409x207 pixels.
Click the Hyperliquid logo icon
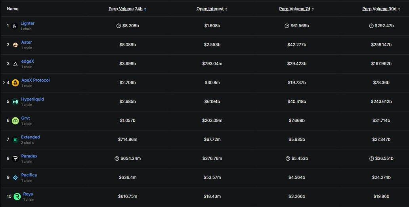pyautogui.click(x=15, y=102)
